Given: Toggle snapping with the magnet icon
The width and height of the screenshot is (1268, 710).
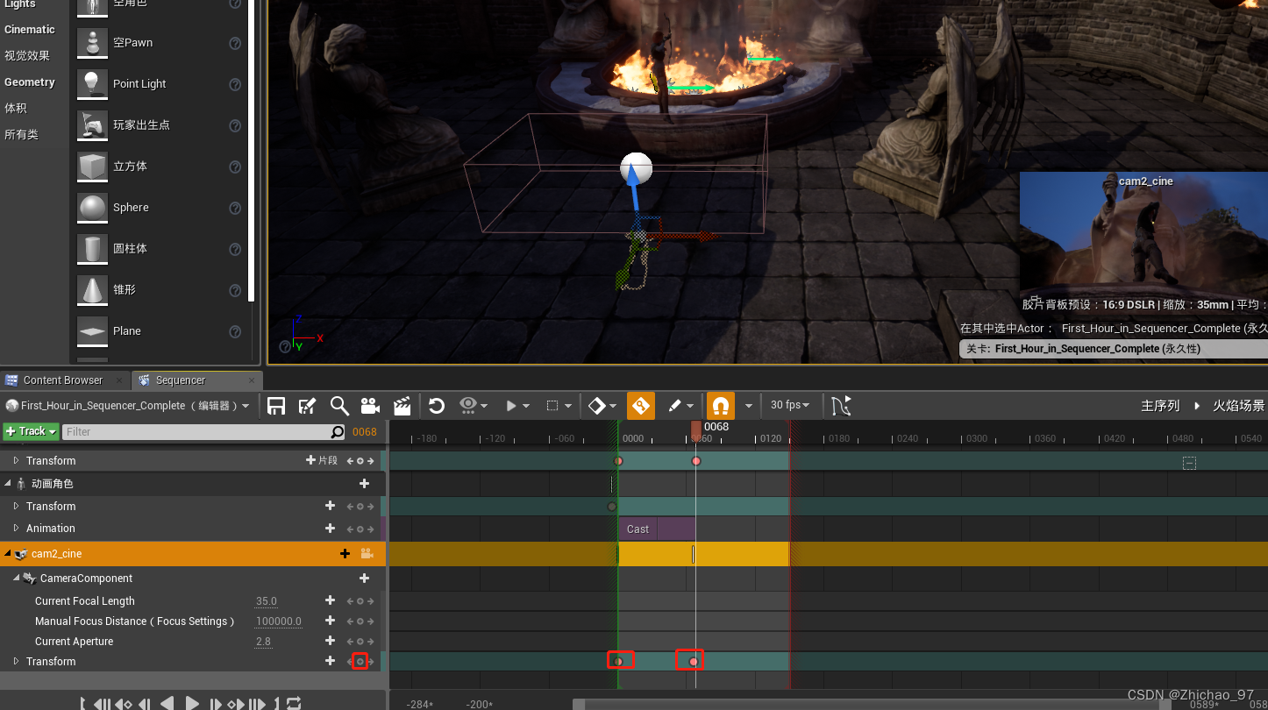Looking at the screenshot, I should tap(719, 405).
